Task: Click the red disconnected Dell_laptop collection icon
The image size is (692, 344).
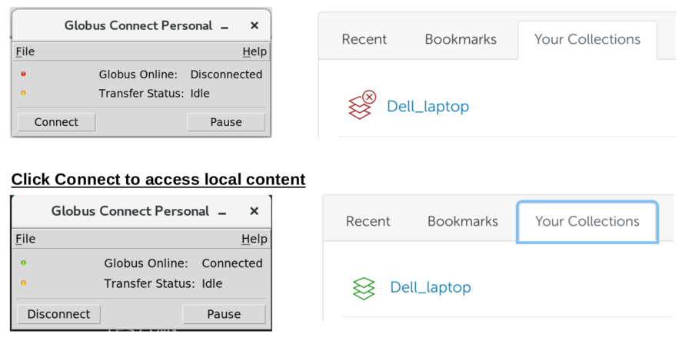Action: 361,105
